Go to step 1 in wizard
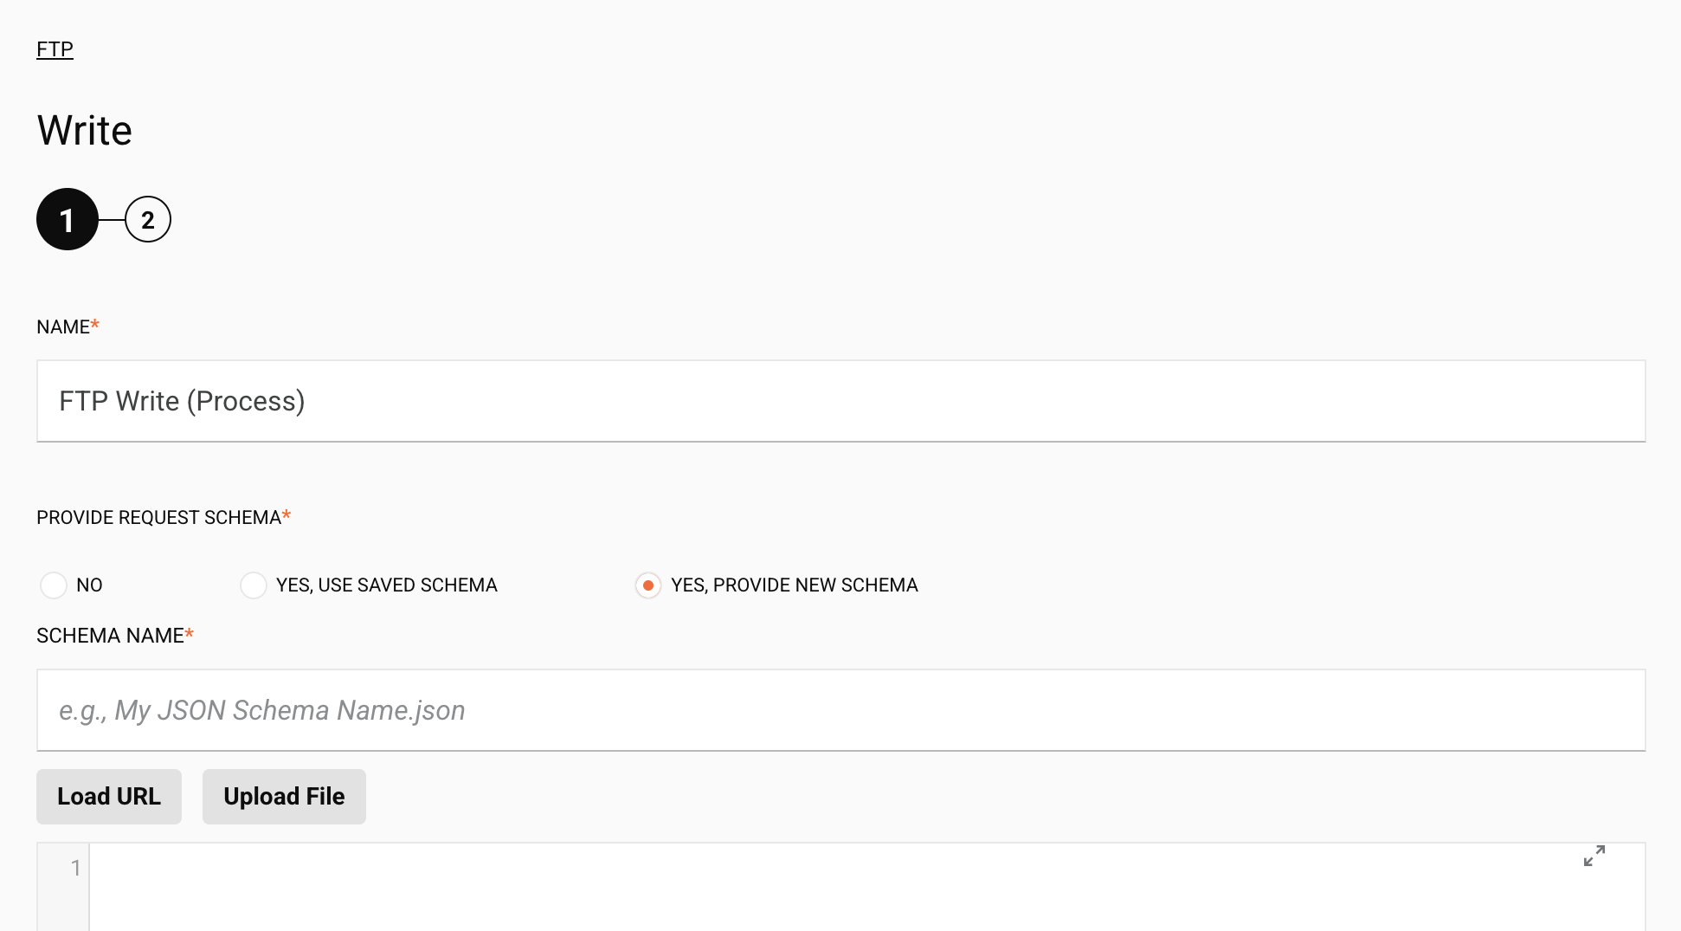 [67, 220]
